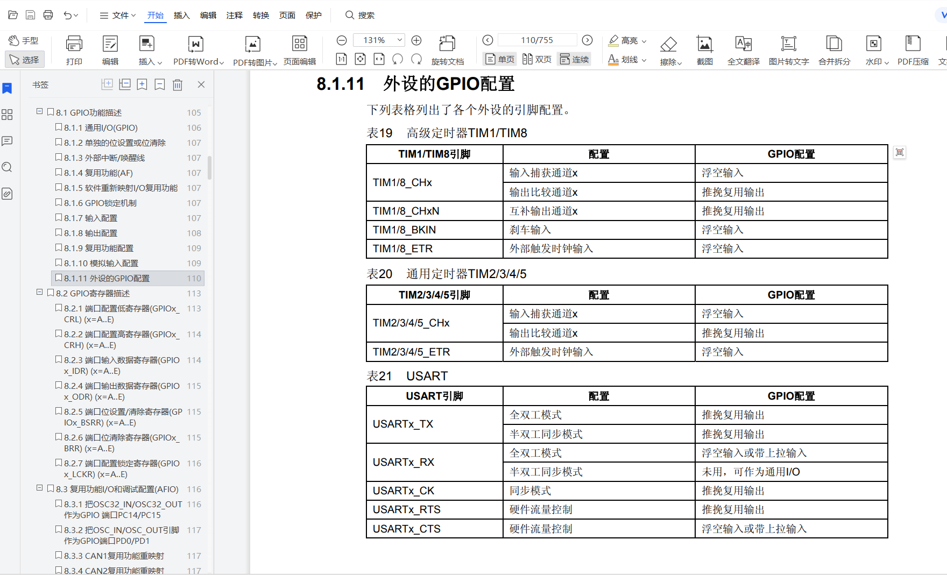Click the Print (打印) toolbar icon
This screenshot has height=575, width=947.
pyautogui.click(x=74, y=51)
